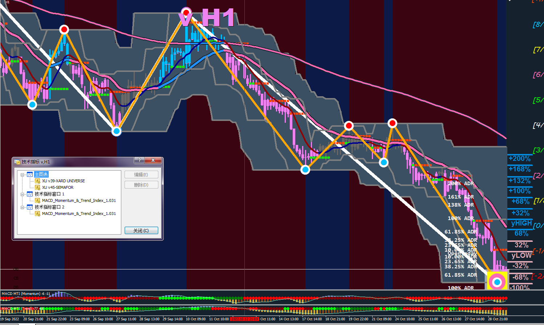Select the XU v39-XARD UNIVERSE indicator row

click(x=64, y=181)
